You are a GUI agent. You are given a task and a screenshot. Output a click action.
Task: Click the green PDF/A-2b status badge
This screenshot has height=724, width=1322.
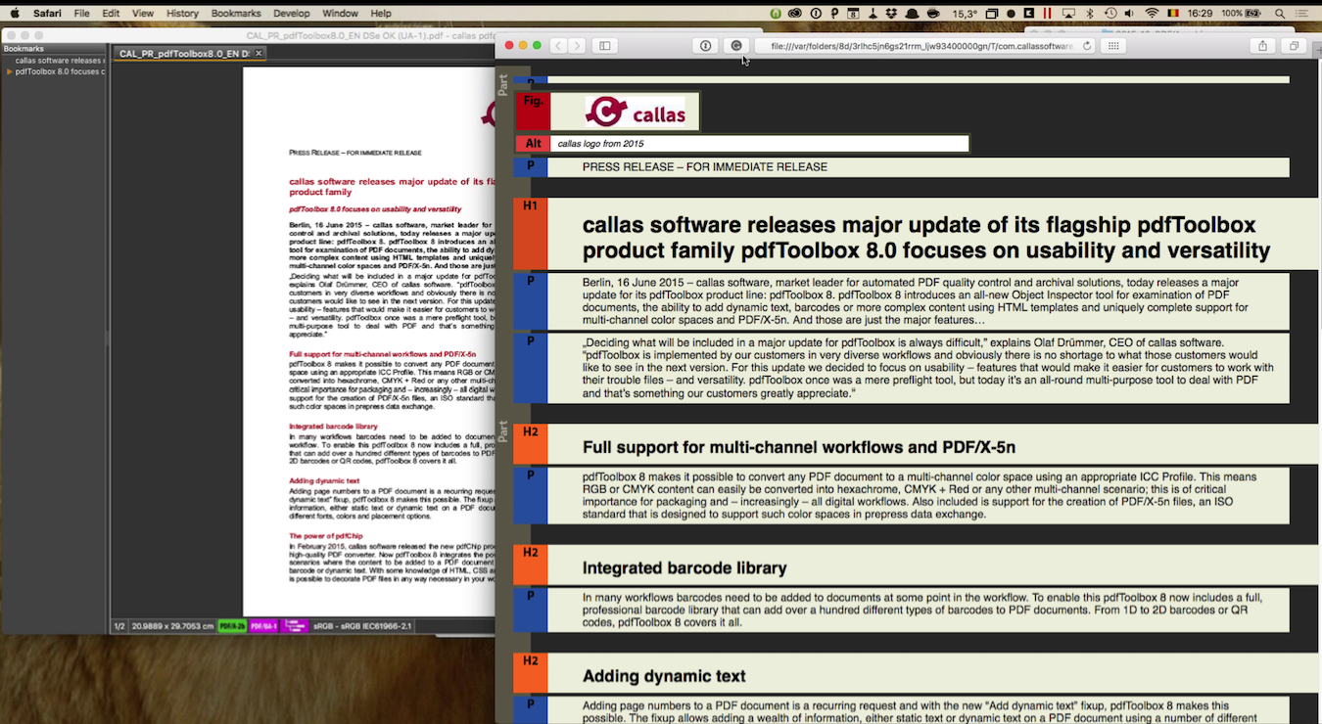coord(232,626)
